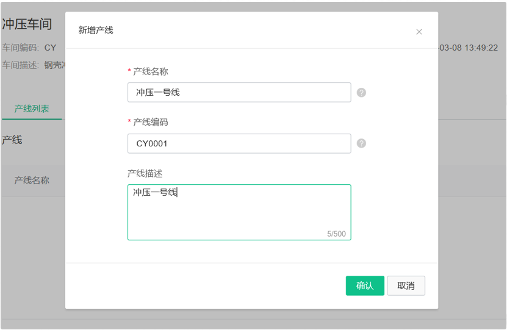Select the 产线编码 field label
507x330 pixels.
(151, 122)
